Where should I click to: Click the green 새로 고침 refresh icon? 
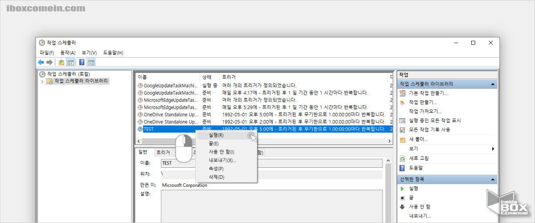[403, 158]
